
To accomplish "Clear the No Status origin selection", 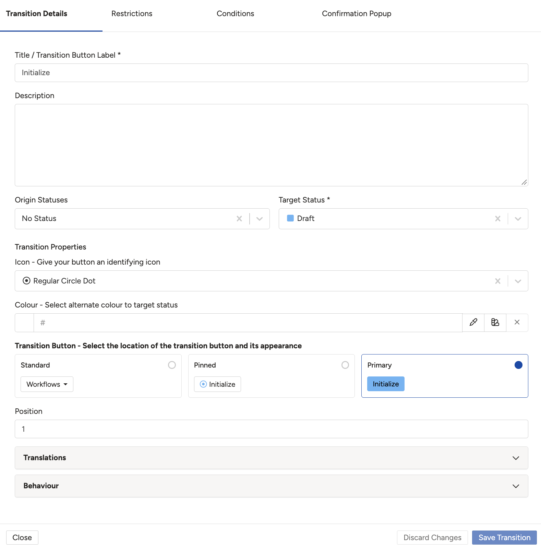I will click(239, 219).
